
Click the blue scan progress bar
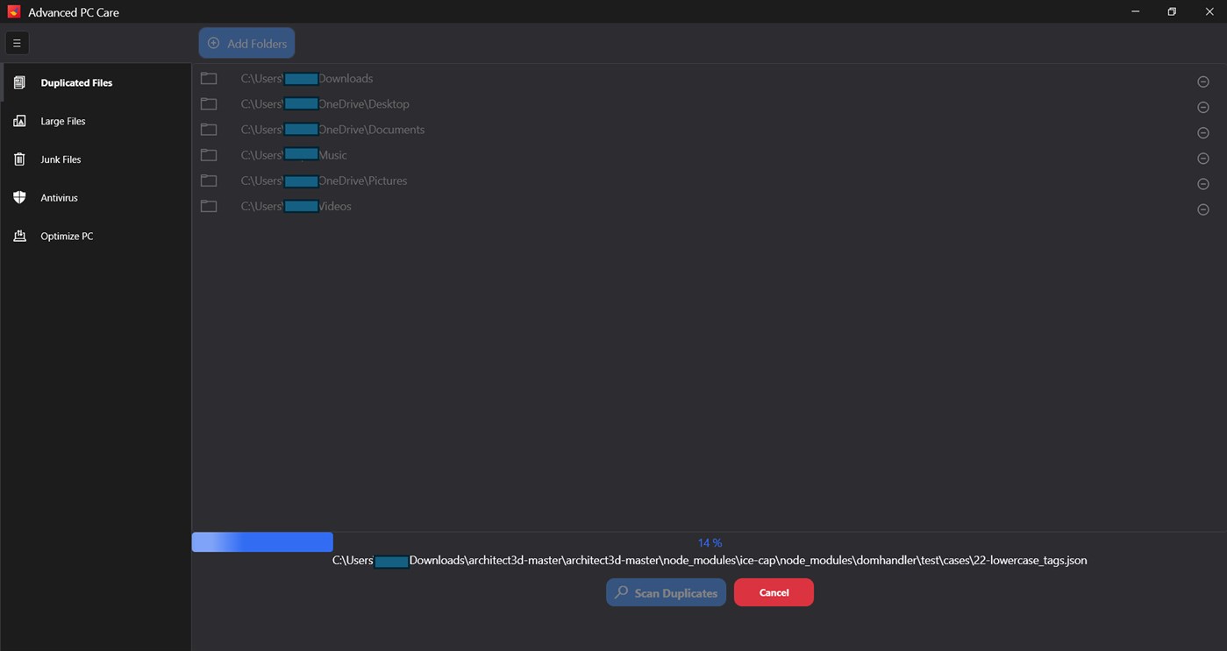[262, 541]
